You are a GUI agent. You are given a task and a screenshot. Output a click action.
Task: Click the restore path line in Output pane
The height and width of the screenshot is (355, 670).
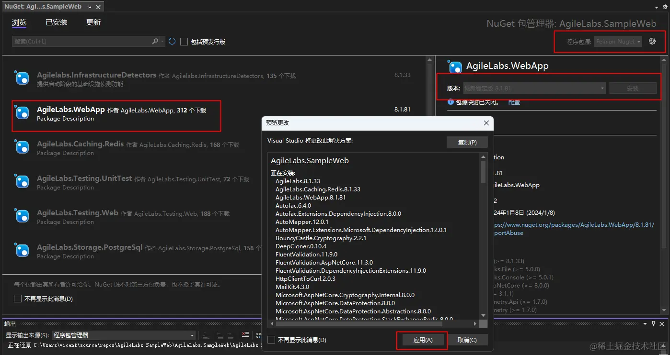pyautogui.click(x=134, y=345)
